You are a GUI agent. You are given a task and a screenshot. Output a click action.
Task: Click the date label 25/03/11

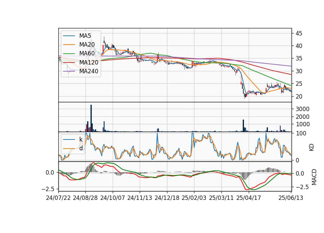tap(221, 198)
